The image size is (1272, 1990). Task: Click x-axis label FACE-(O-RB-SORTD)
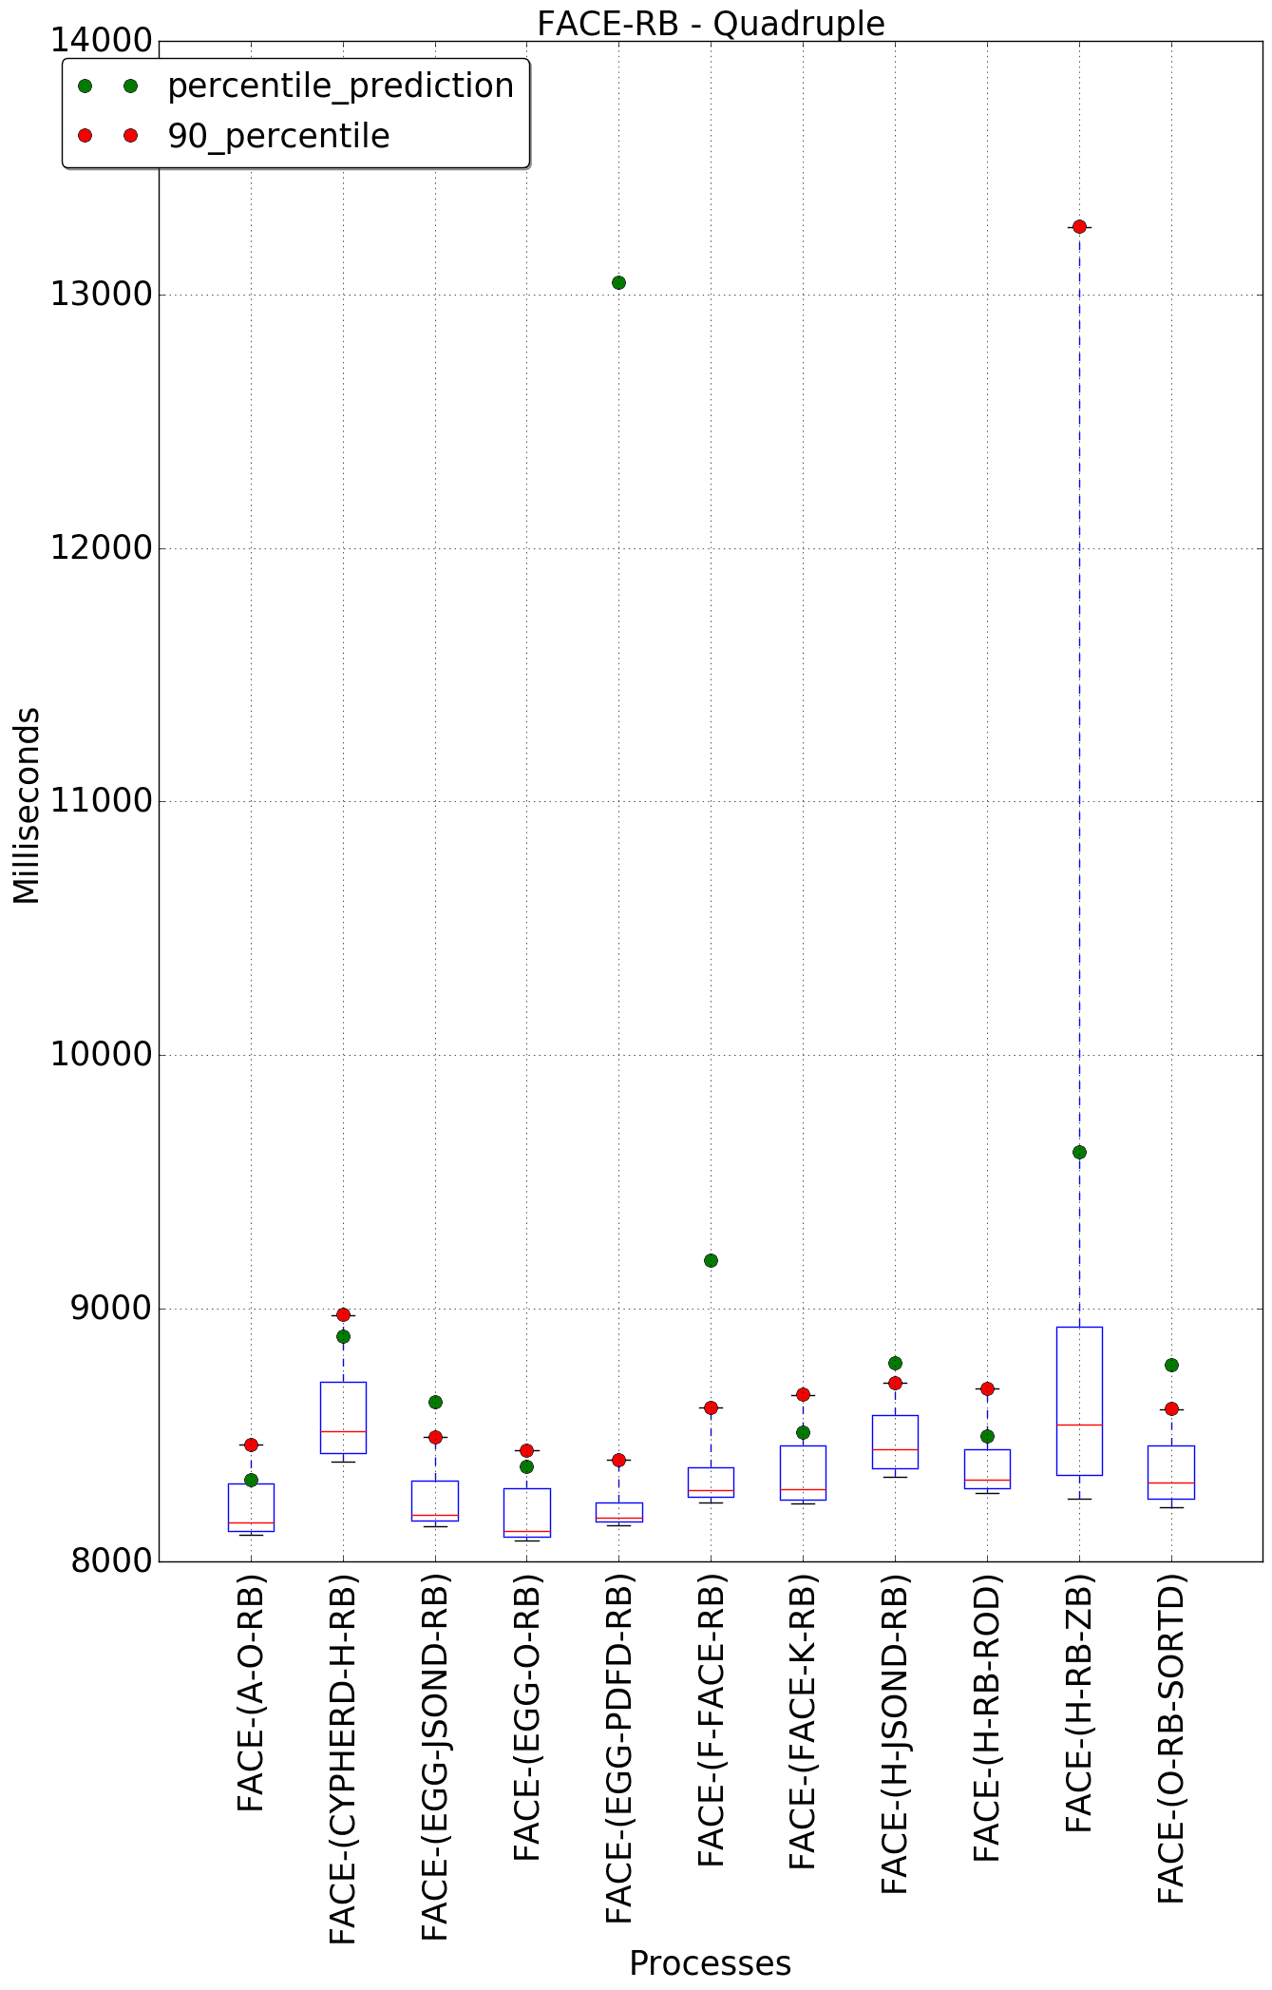point(1172,1740)
